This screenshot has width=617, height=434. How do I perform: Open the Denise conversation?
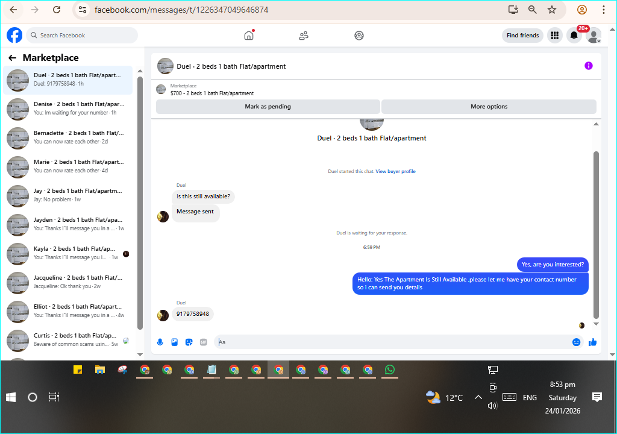click(68, 109)
